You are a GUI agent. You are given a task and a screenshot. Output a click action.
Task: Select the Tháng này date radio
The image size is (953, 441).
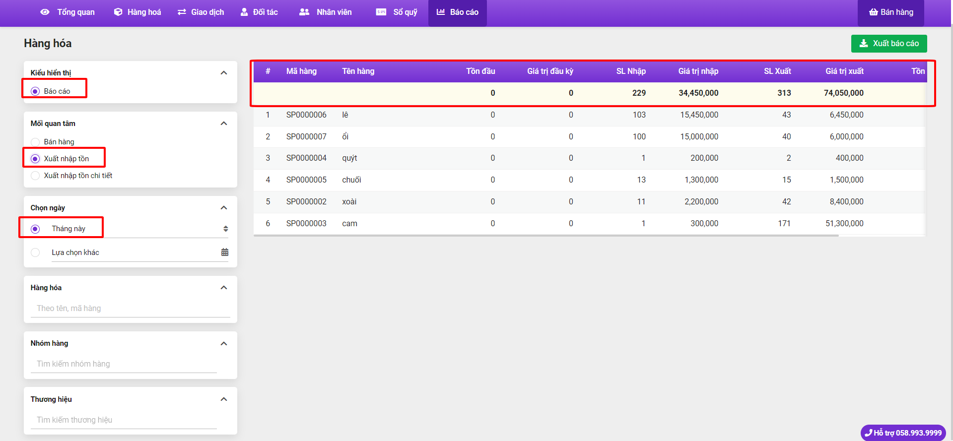35,229
